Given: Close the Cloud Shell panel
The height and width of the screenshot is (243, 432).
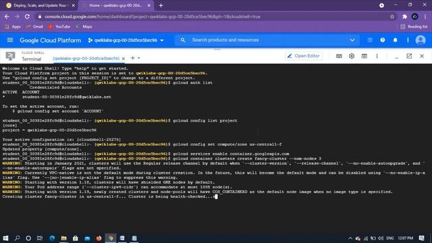Looking at the screenshot, I should (x=422, y=56).
